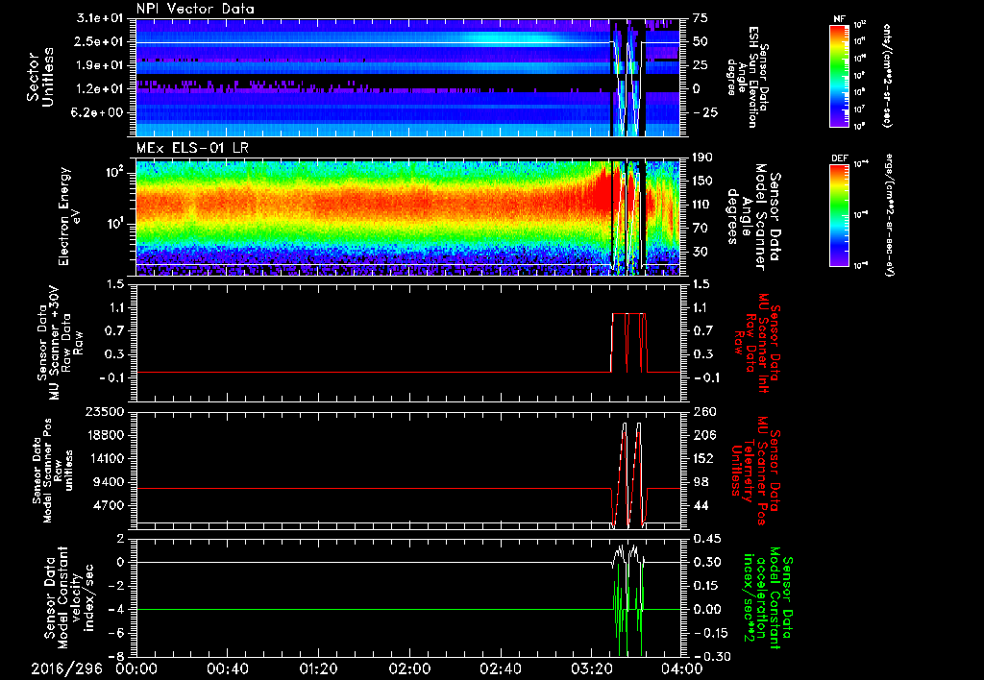Click the 01:20 time axis label

pyautogui.click(x=317, y=668)
